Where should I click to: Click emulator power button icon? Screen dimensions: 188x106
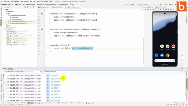(145, 10)
